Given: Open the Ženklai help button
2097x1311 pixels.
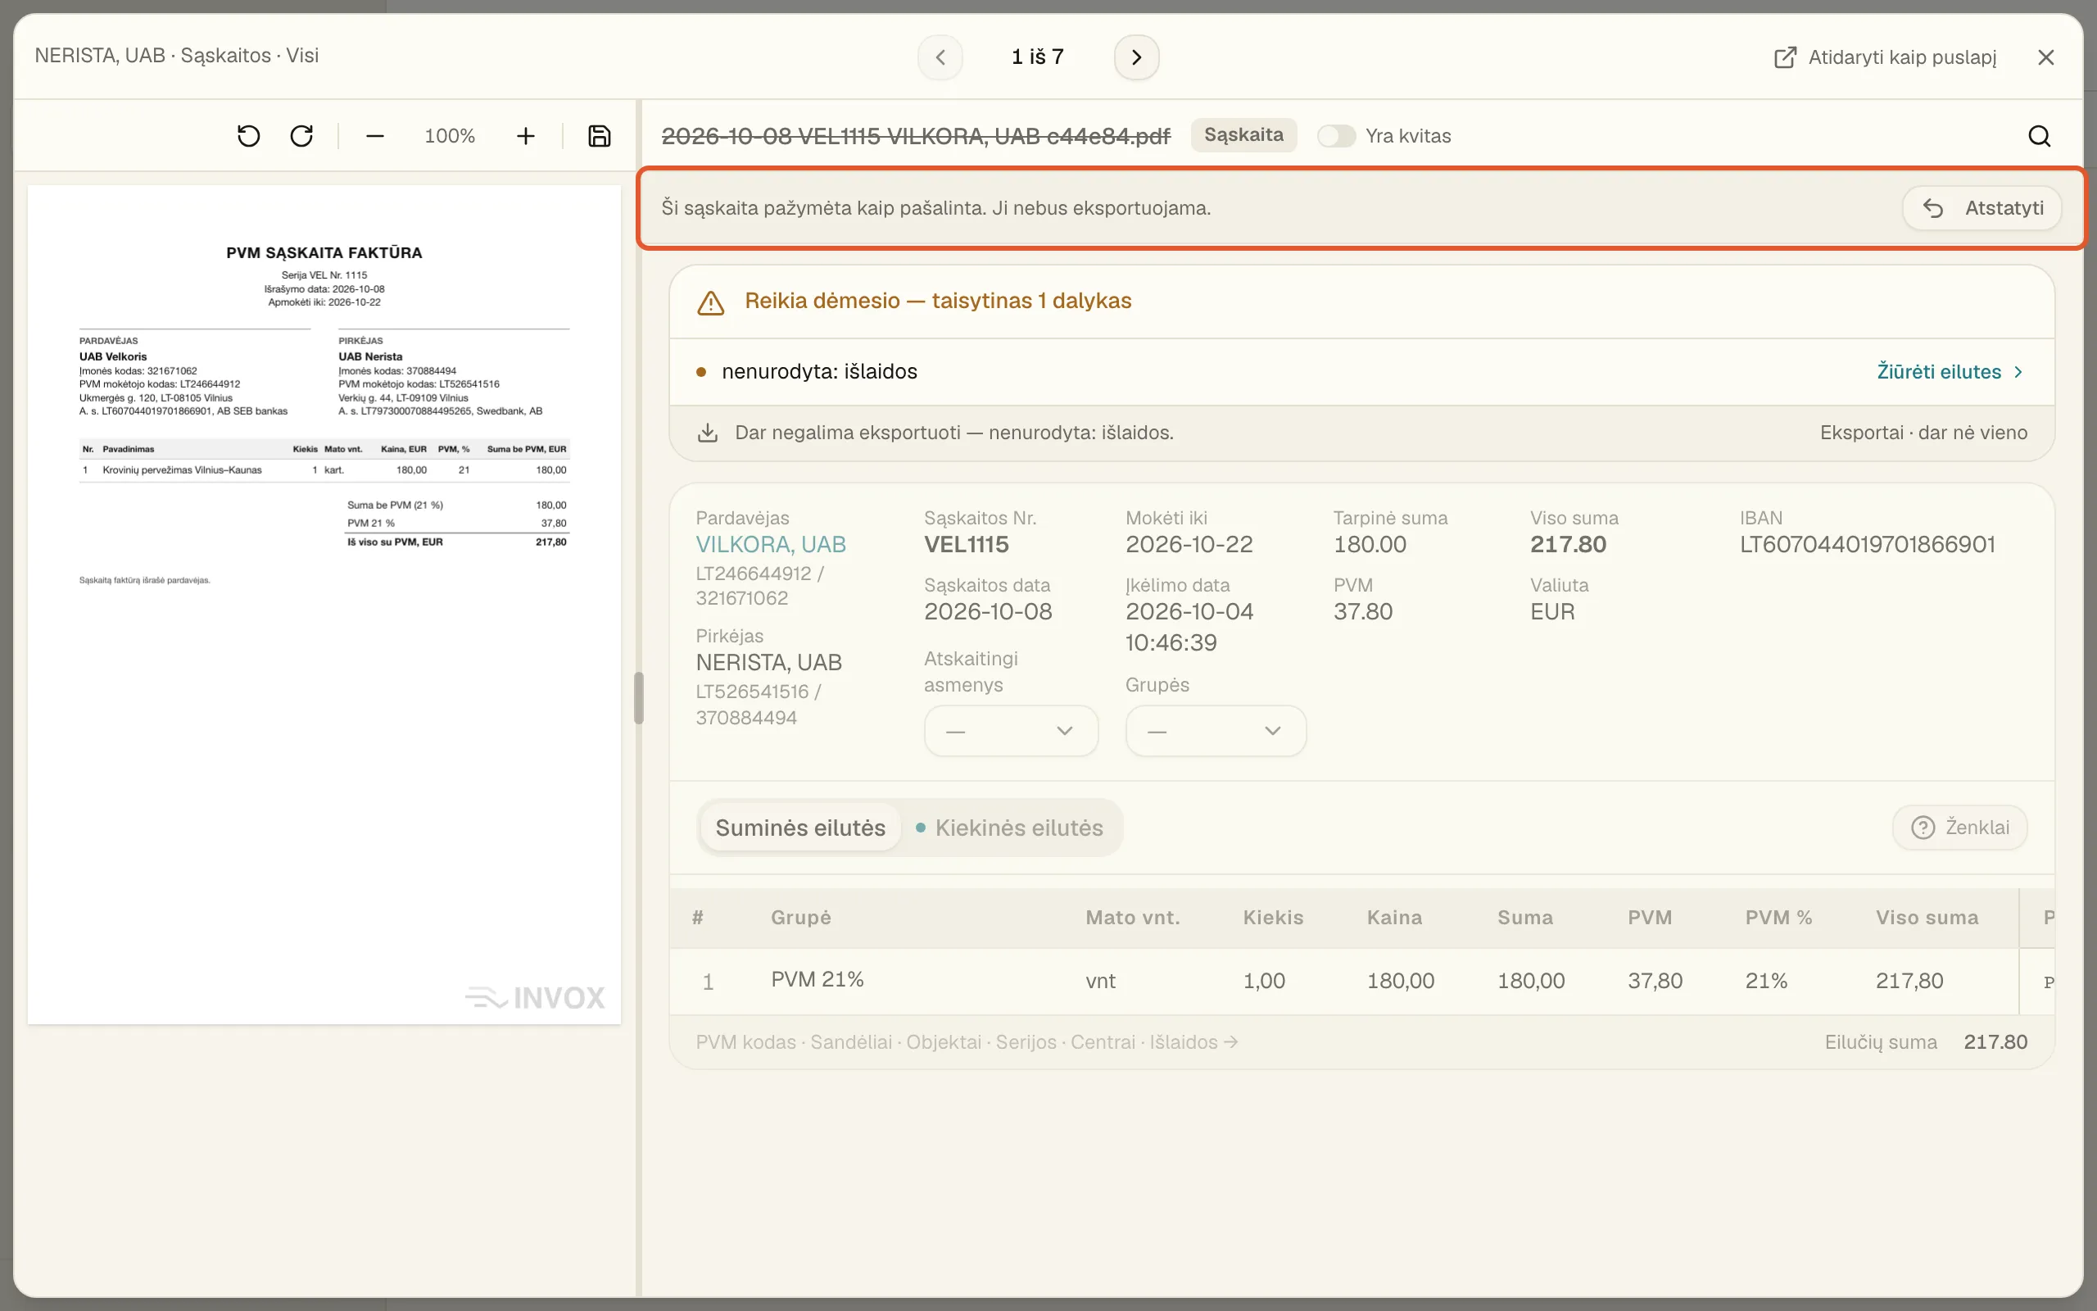Looking at the screenshot, I should (x=1959, y=828).
